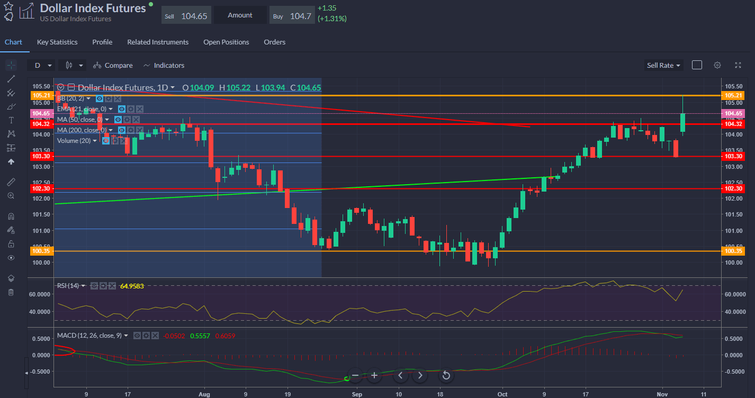This screenshot has height=398, width=755.
Task: Toggle stay in drawing mode
Action: click(x=11, y=230)
